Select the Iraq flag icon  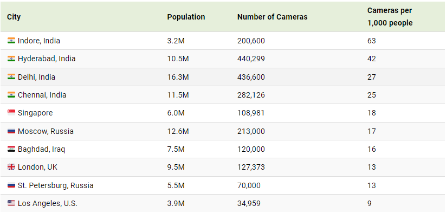coord(11,149)
